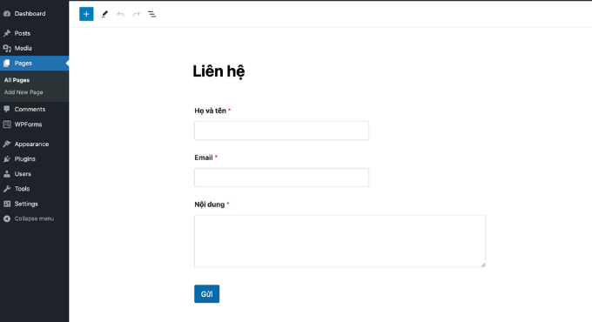Screen dimensions: 592x322
Task: Click the blue block inserter plus button
Action: (x=86, y=14)
